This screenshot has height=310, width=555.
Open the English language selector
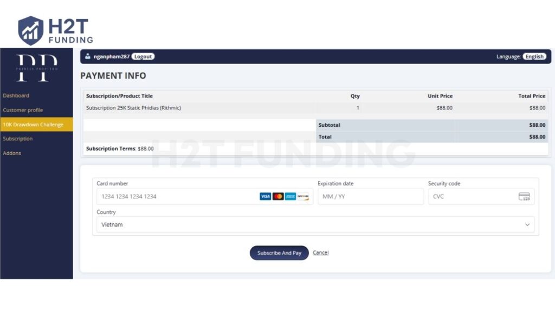point(534,56)
